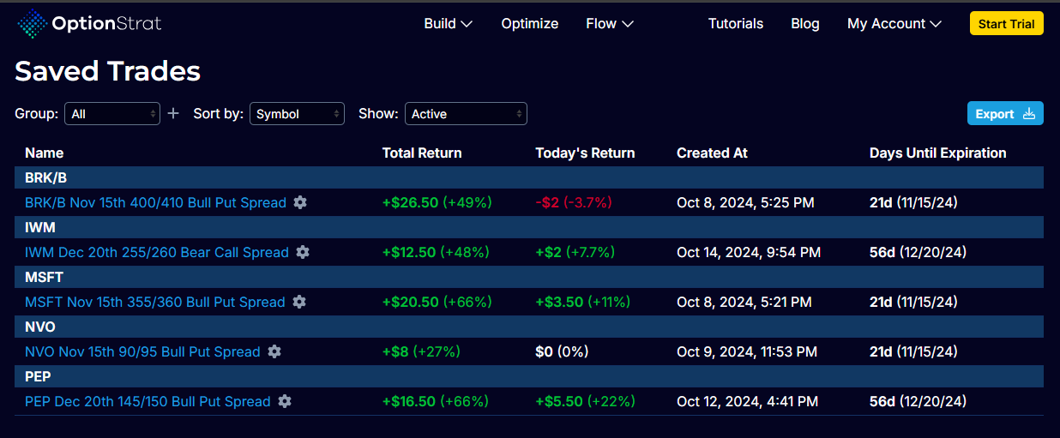This screenshot has width=1060, height=438.
Task: Open settings gear for MSFT spread
Action: pos(298,302)
